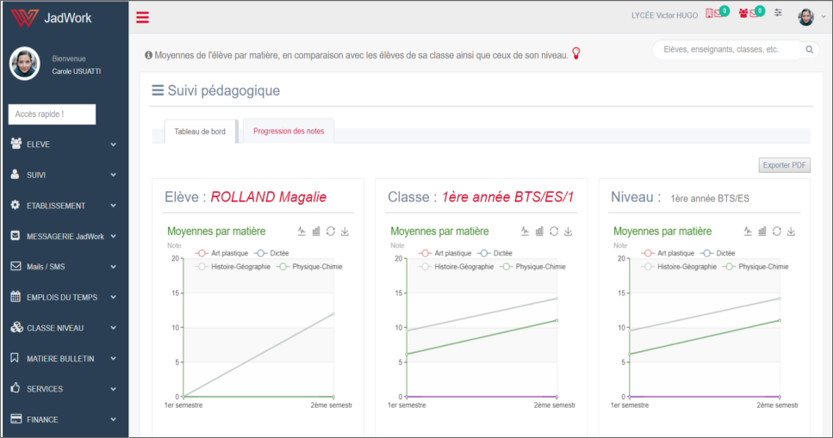Expand the MESSAGERIE JadWork sidebar menu
This screenshot has height=438, width=833.
point(65,237)
